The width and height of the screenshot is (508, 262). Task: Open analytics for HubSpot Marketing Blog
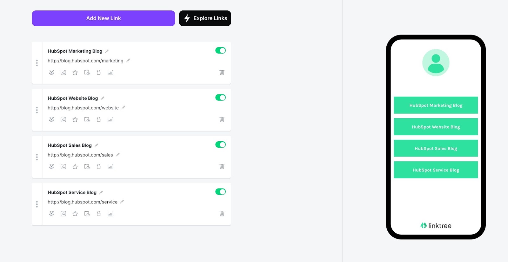[110, 72]
